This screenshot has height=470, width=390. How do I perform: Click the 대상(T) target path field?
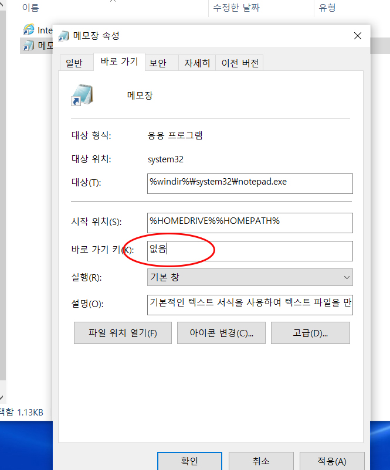250,183
